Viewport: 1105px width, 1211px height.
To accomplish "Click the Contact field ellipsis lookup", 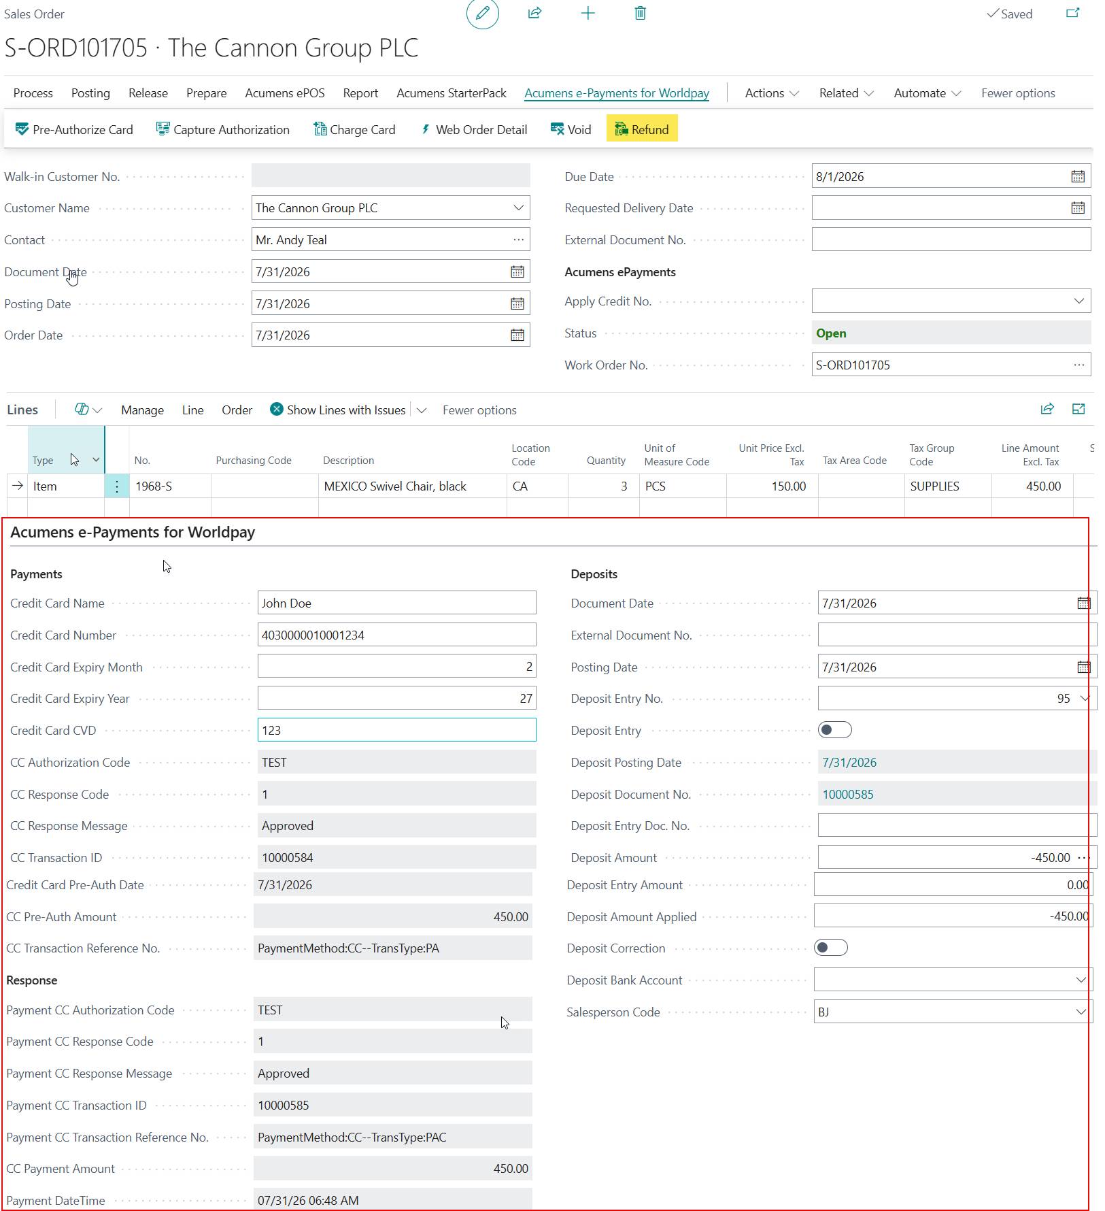I will (x=519, y=239).
